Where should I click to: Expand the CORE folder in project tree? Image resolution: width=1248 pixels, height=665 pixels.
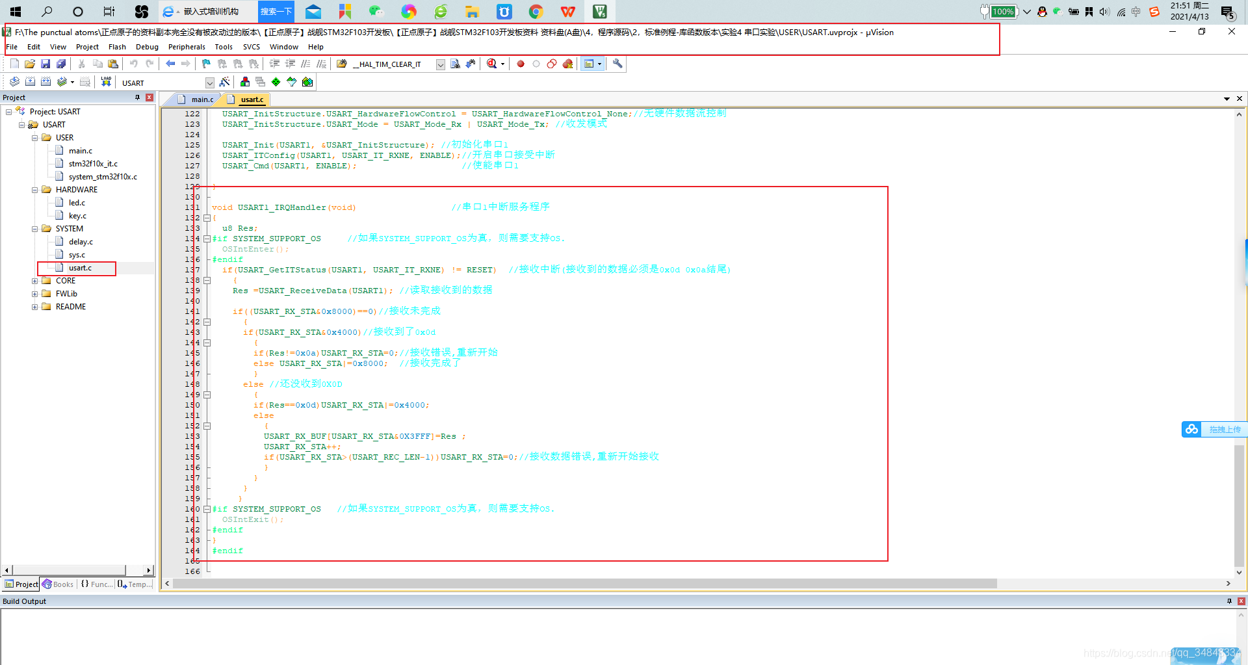point(34,281)
